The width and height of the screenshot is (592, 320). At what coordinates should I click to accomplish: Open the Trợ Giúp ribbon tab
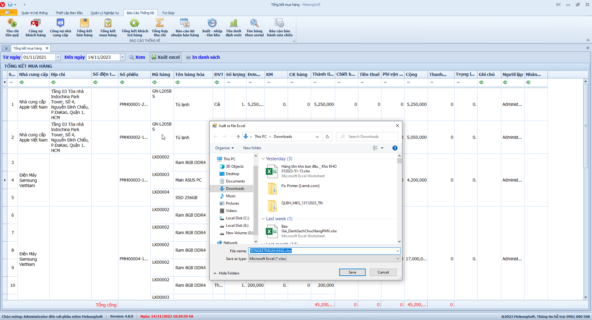tap(168, 13)
